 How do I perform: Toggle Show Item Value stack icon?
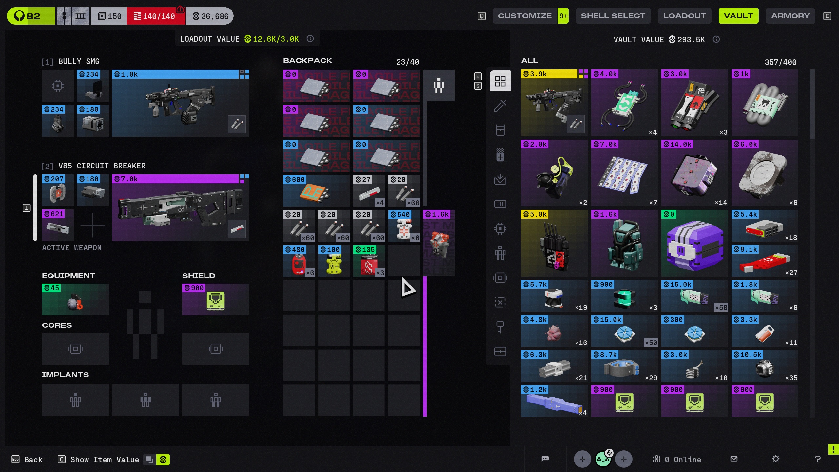tap(149, 460)
